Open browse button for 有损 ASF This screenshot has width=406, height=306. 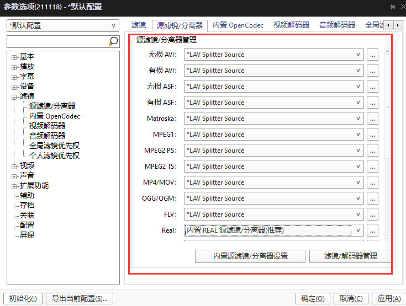(373, 103)
